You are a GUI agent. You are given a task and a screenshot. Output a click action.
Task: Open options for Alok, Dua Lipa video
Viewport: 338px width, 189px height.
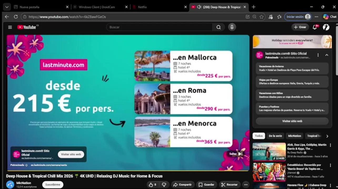[x=330, y=145]
